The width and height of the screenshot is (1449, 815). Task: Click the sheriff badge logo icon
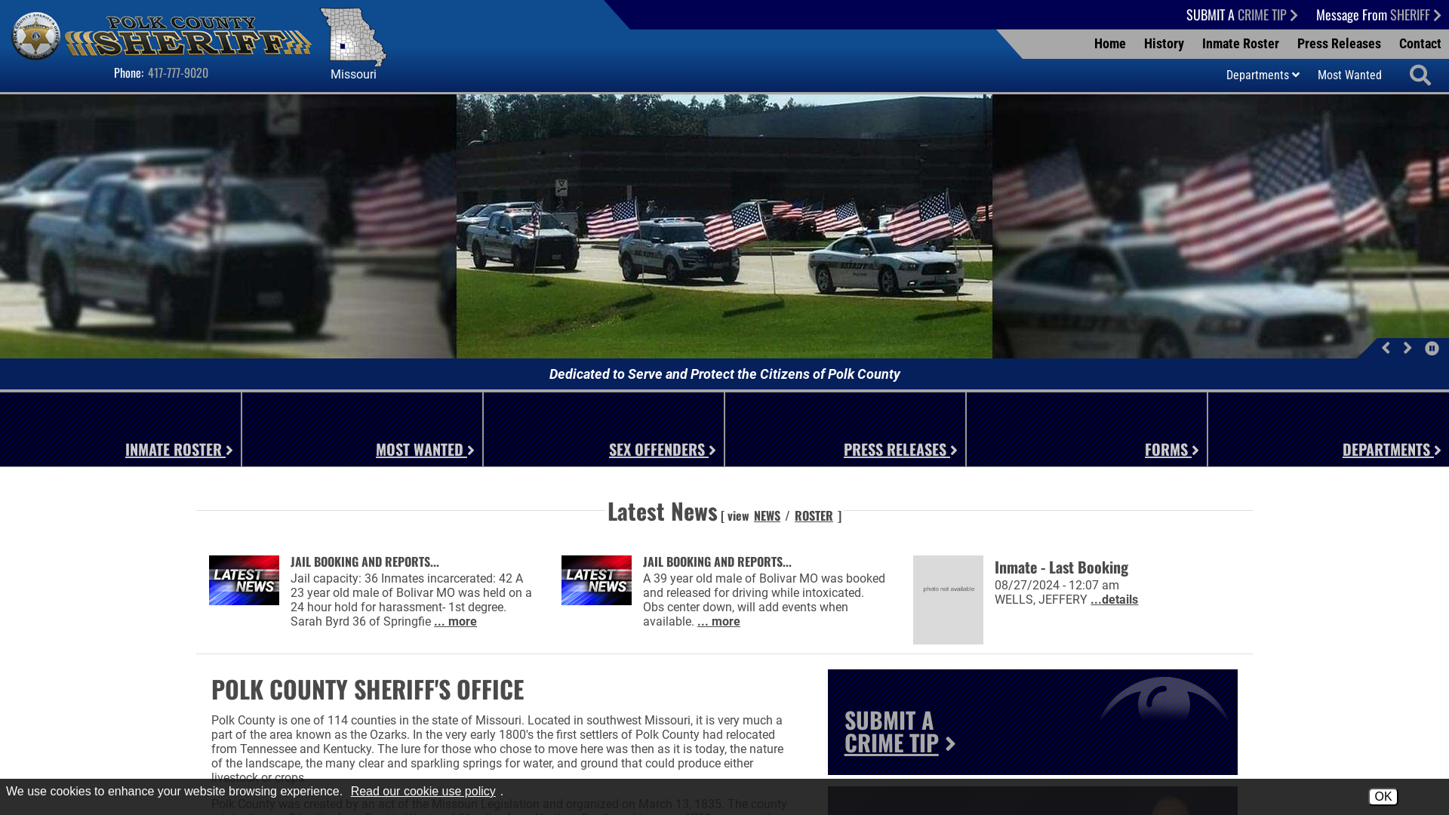35,36
